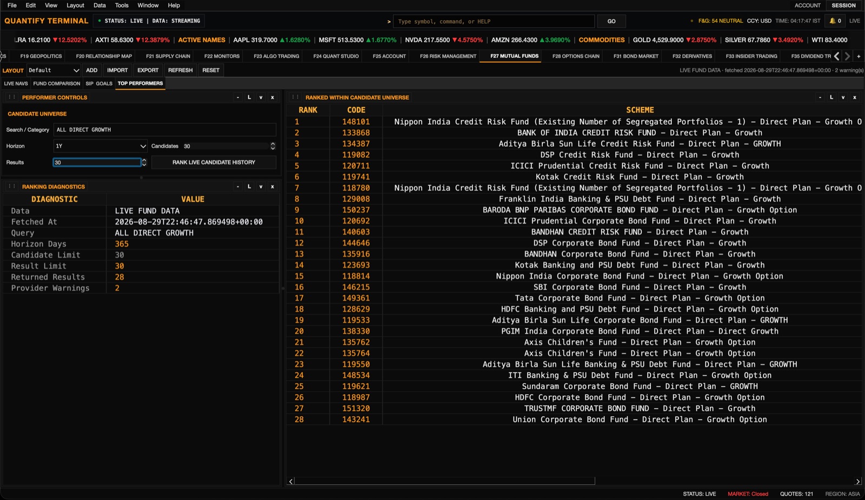Sort by the CODE column header

(356, 110)
